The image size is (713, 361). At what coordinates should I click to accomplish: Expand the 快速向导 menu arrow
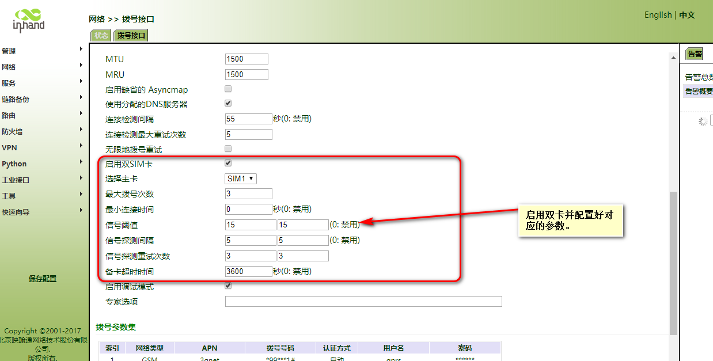coord(81,210)
